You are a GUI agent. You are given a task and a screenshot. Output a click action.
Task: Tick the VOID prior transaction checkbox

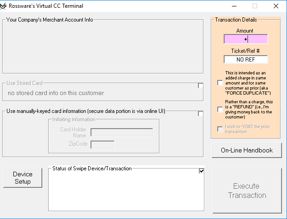tap(220, 129)
